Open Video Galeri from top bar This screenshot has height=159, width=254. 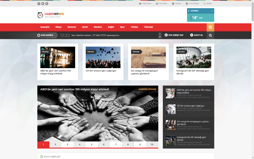click(145, 4)
